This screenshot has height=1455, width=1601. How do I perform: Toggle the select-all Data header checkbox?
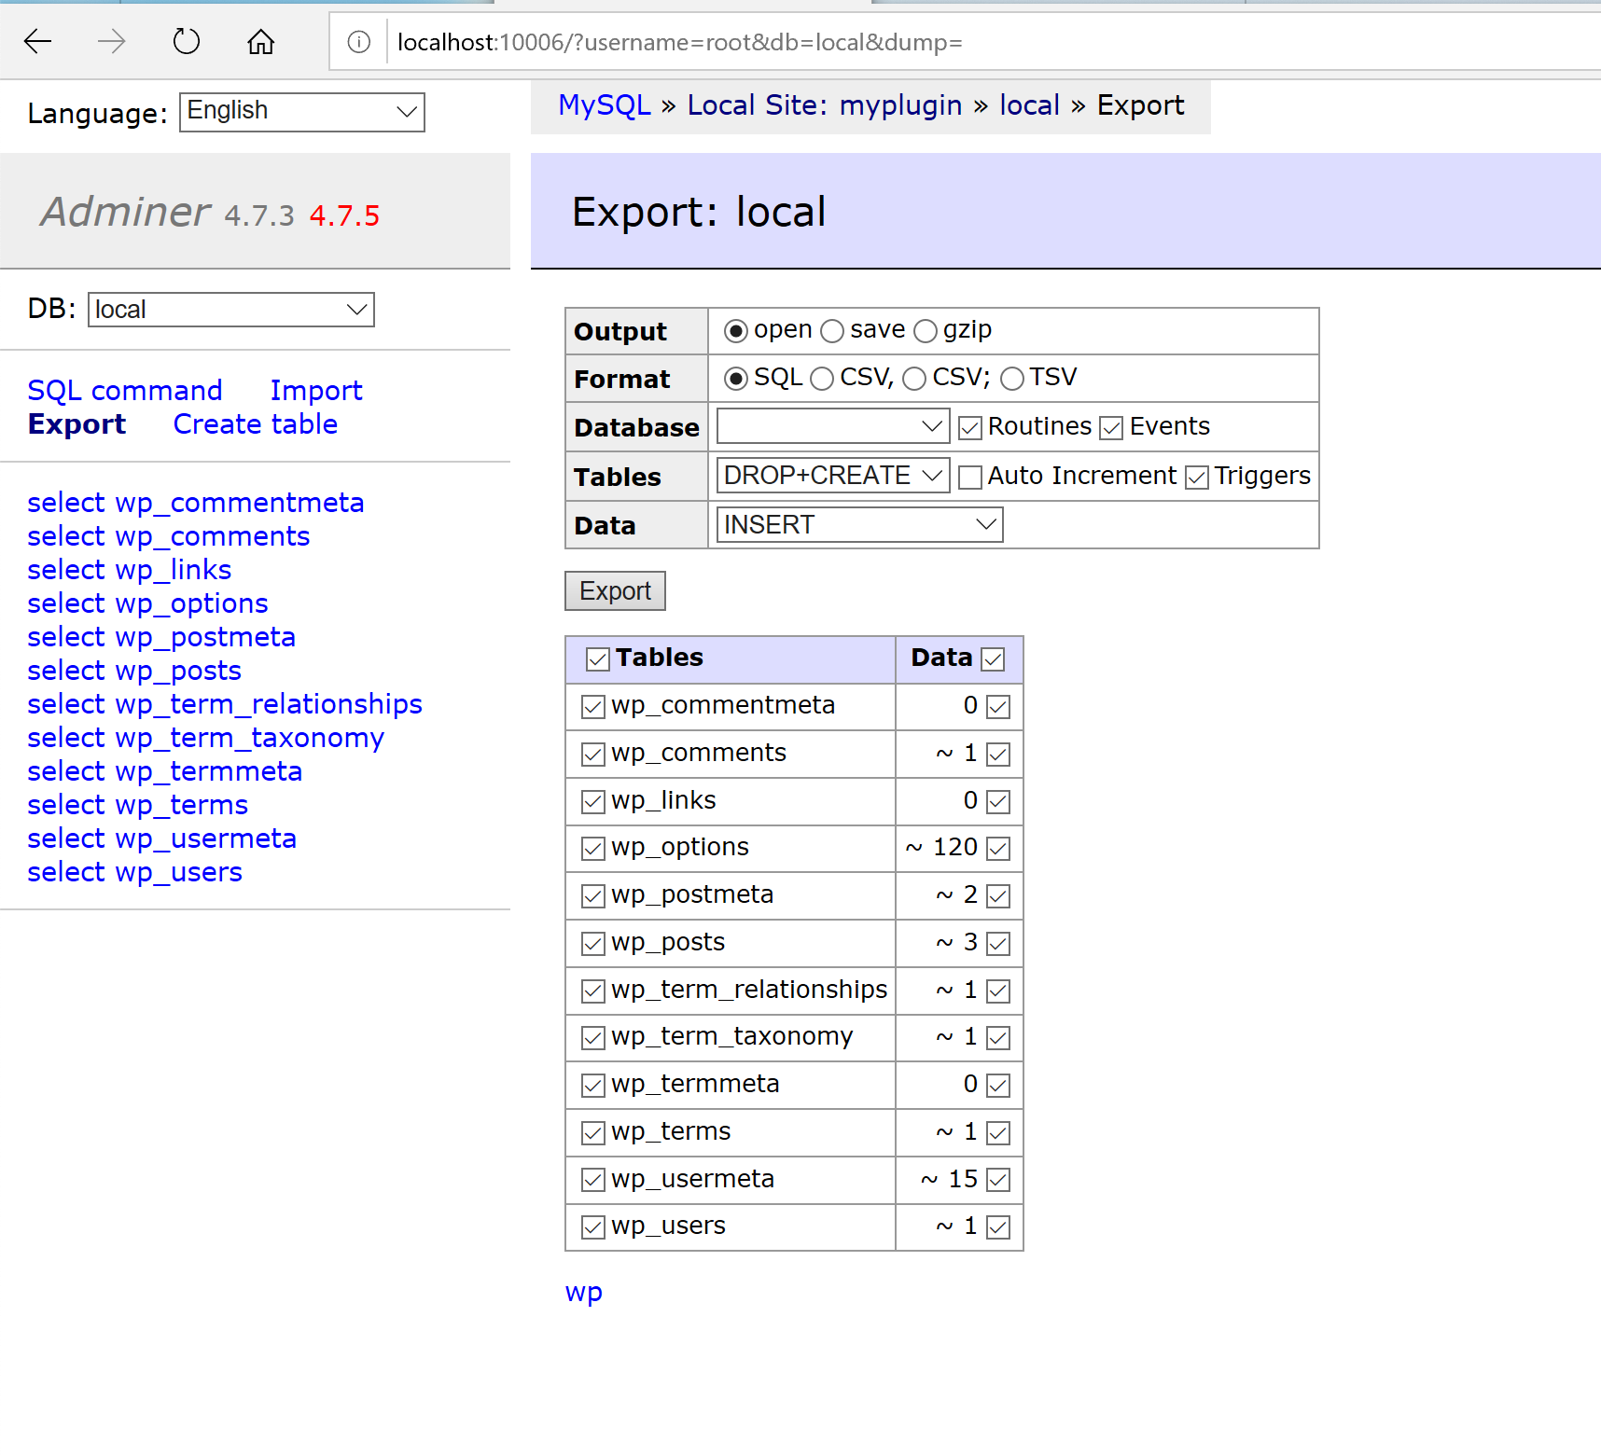click(994, 659)
